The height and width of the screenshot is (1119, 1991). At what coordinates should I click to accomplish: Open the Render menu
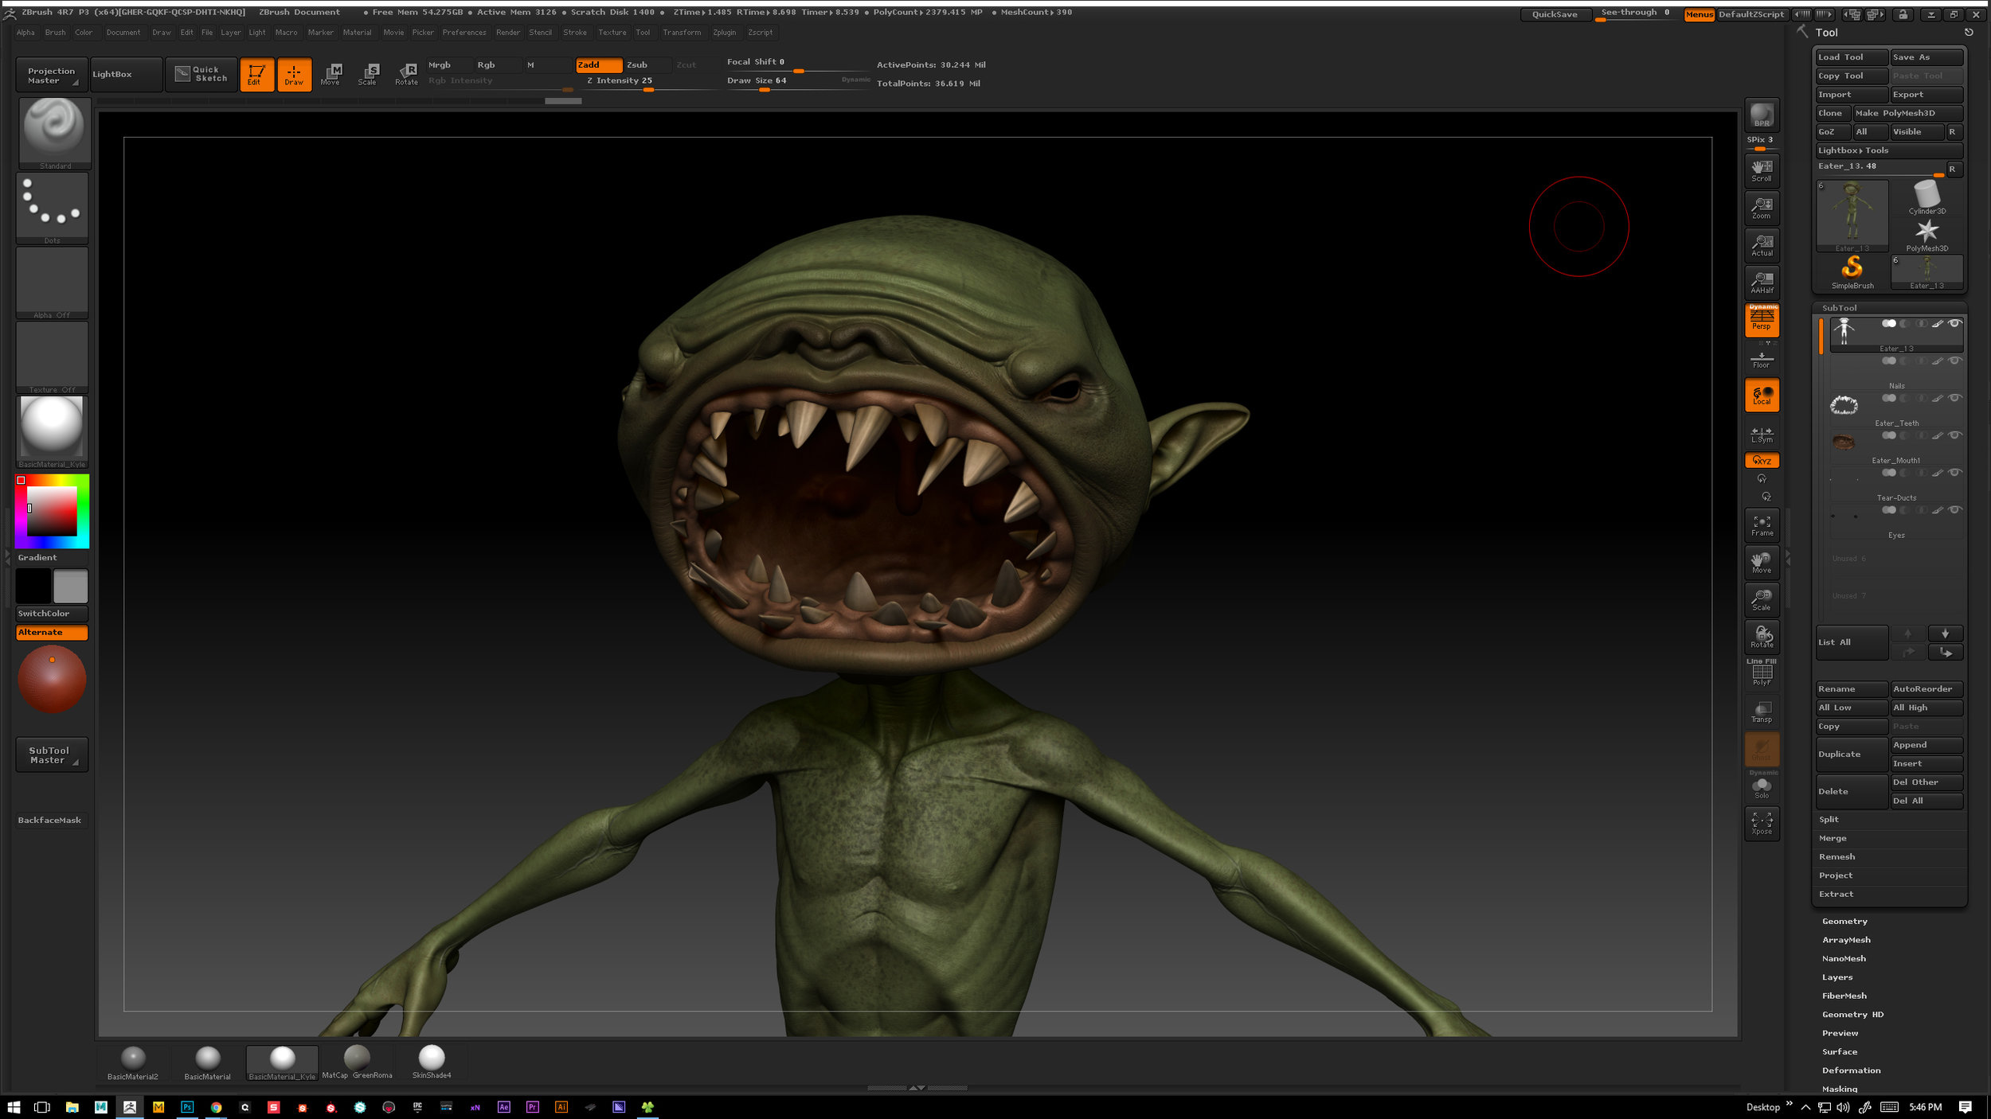pos(508,33)
